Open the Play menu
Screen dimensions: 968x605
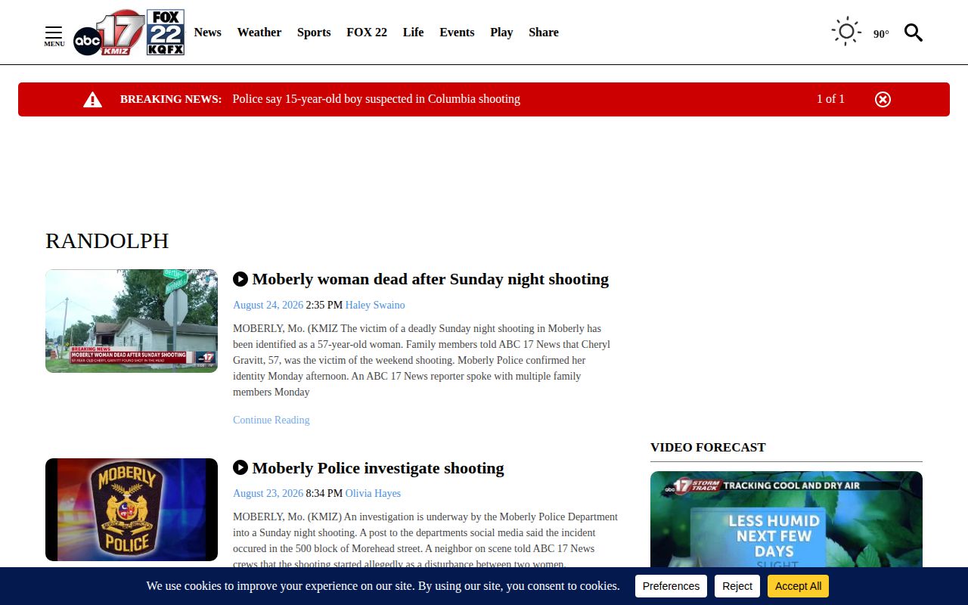[501, 33]
